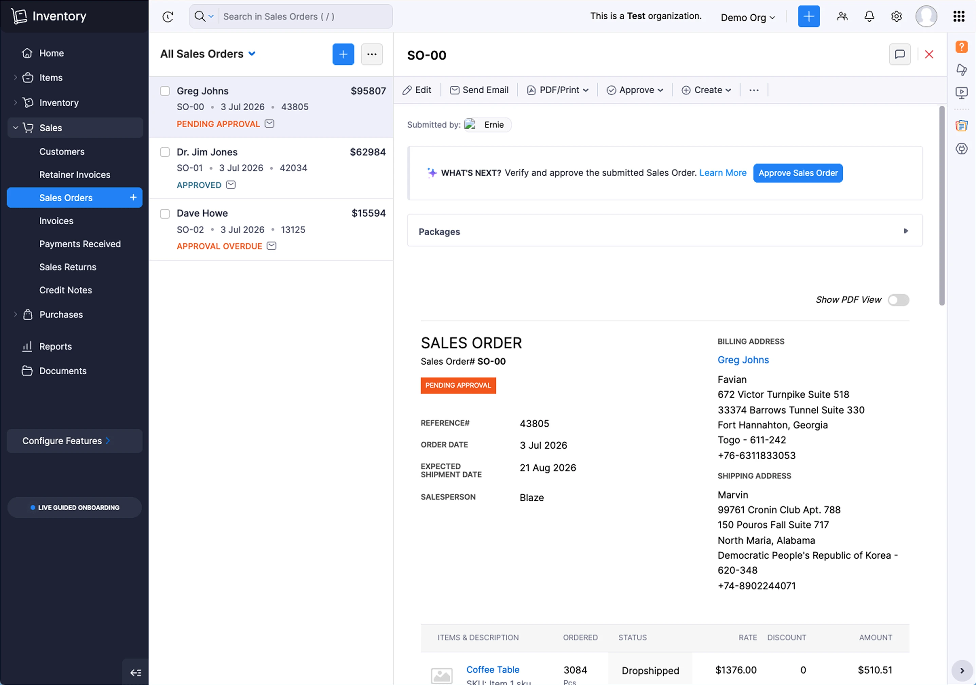Open the orange help question-mark icon
This screenshot has width=976, height=685.
[x=961, y=47]
